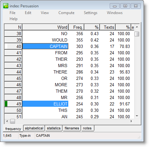The width and height of the screenshot is (149, 147).
Task: Open the Windows menu
Action: tap(115, 13)
